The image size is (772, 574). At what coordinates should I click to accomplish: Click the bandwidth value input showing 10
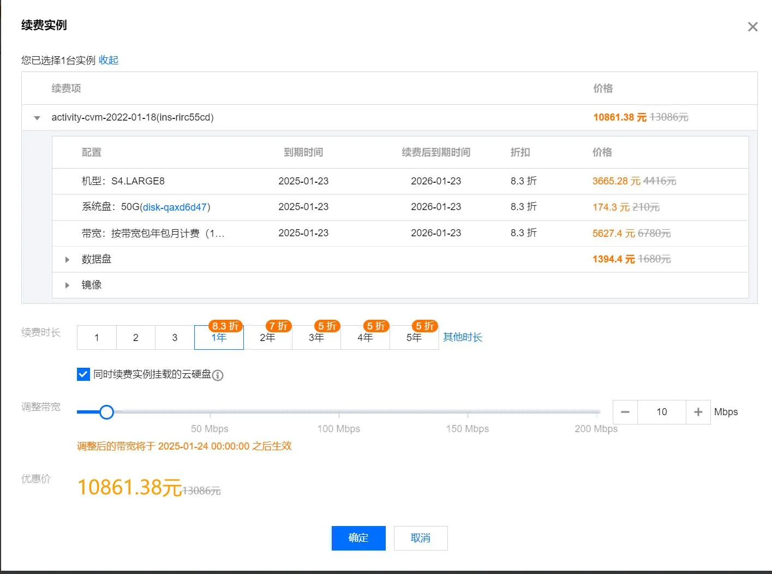pyautogui.click(x=662, y=412)
